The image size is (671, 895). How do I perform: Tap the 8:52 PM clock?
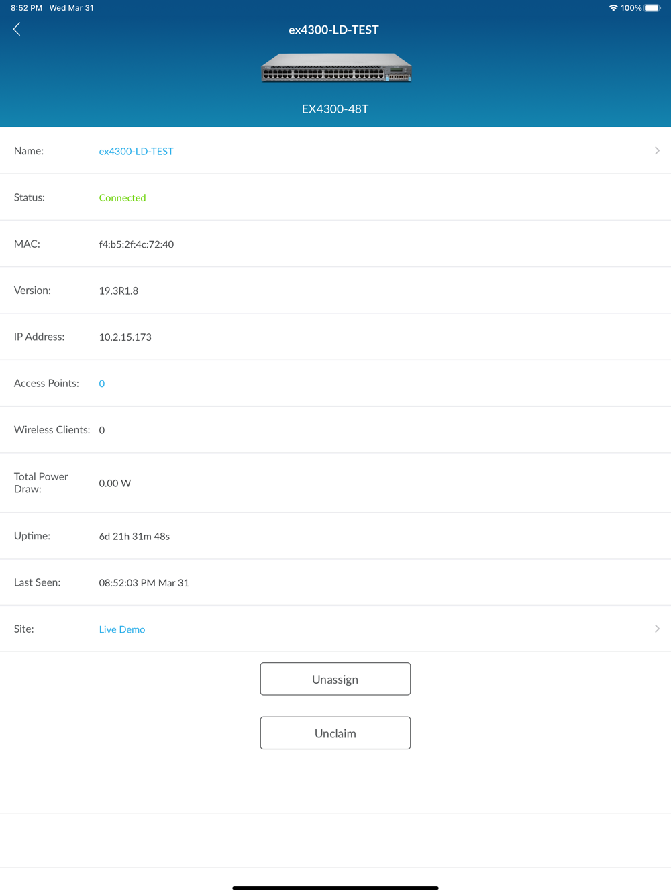(26, 8)
